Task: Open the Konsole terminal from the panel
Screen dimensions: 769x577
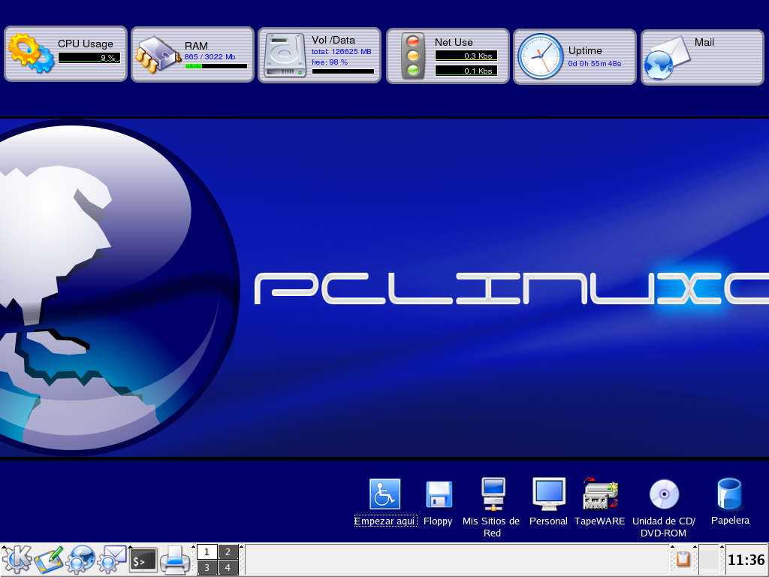Action: pos(143,560)
